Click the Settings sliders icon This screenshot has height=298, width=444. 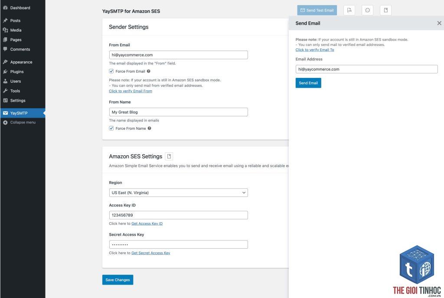[5, 100]
